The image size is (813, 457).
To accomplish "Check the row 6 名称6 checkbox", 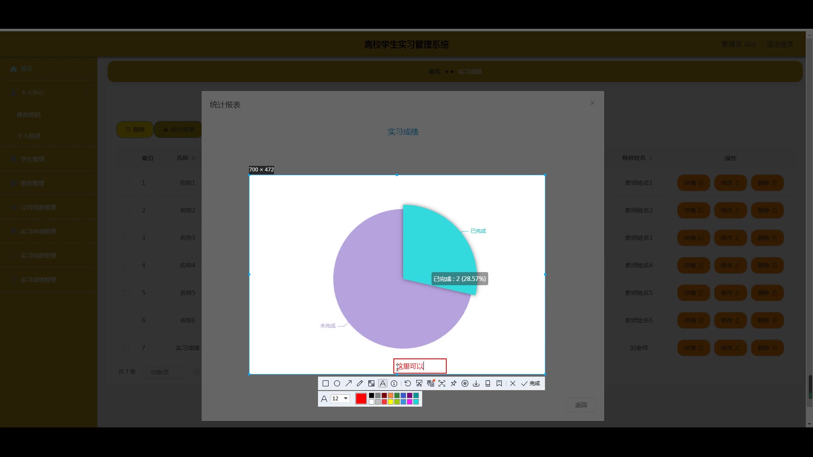I will coord(126,320).
